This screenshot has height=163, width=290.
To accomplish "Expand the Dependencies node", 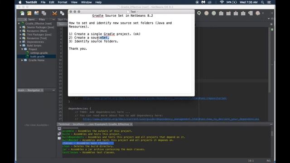I will coord(20,42).
